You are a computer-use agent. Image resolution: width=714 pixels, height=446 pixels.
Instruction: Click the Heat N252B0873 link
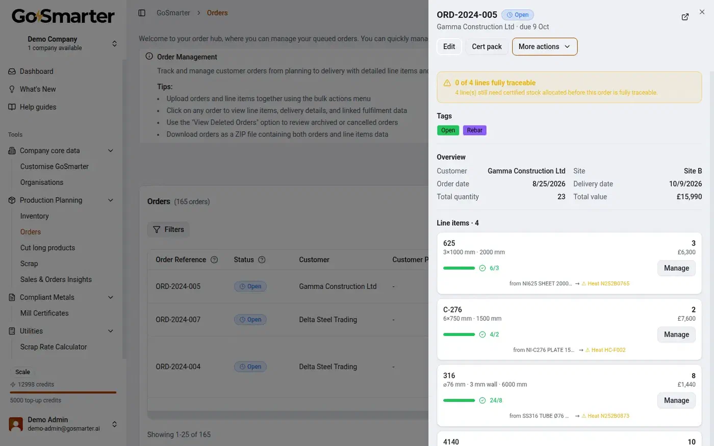605,416
